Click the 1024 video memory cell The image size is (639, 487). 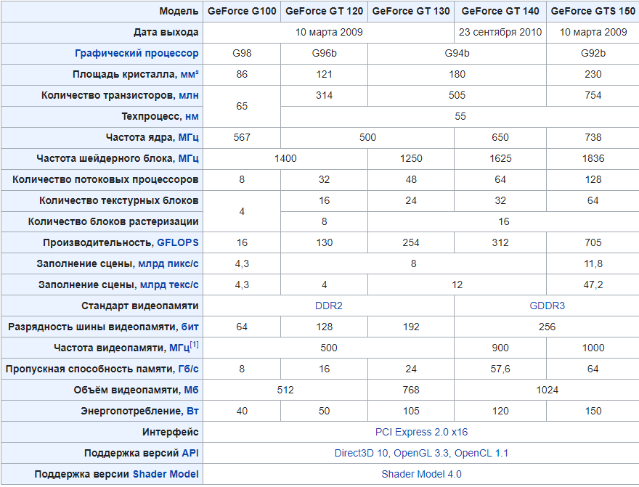[x=547, y=390]
